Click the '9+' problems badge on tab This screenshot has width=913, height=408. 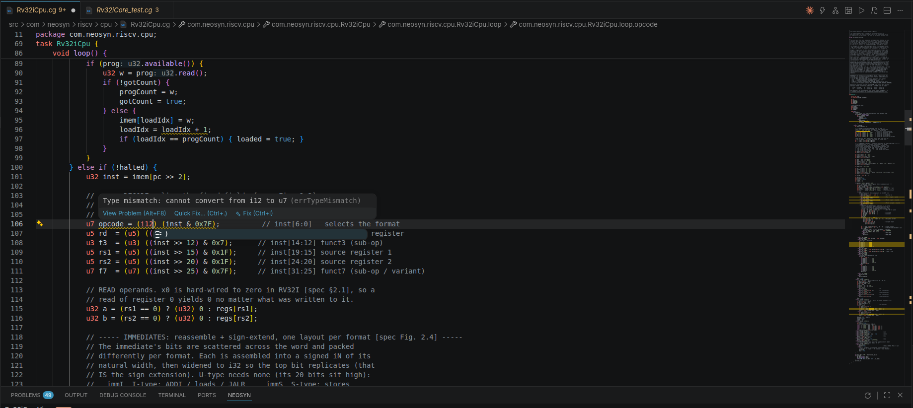pyautogui.click(x=62, y=10)
